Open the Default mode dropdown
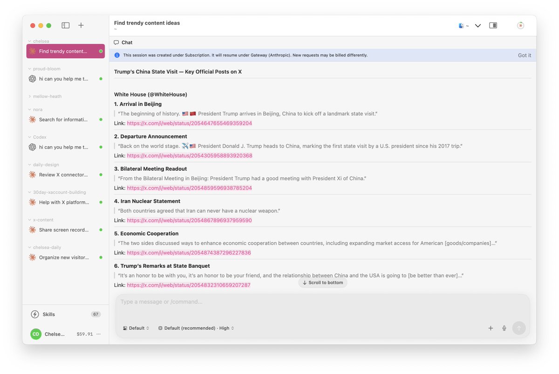The height and width of the screenshot is (374, 559). [136, 328]
